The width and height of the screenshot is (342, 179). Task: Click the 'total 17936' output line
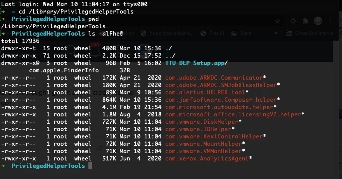[x=20, y=41]
